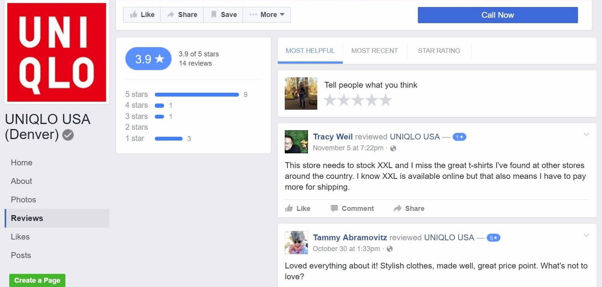This screenshot has width=602, height=287.
Task: Open Tracy Weil's profile picture
Action: (x=296, y=142)
